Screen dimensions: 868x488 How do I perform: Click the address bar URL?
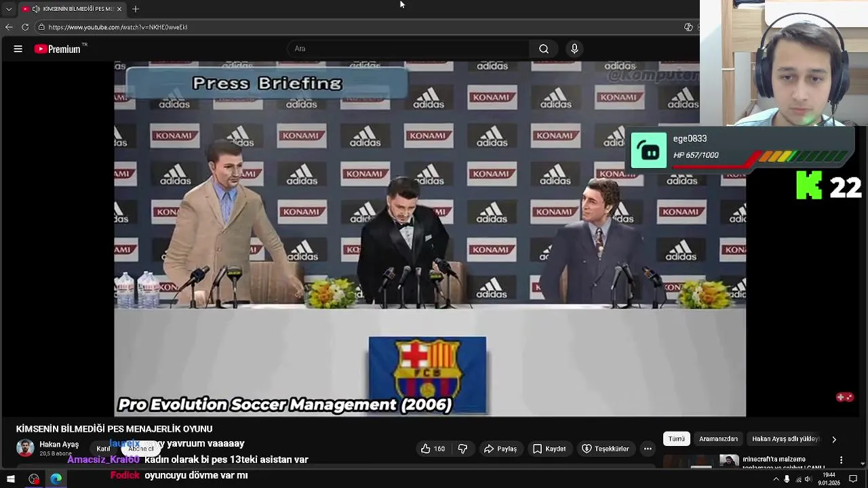(x=118, y=27)
